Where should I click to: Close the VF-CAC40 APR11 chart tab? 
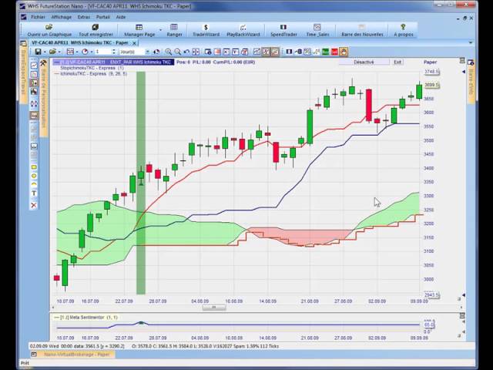pyautogui.click(x=134, y=43)
